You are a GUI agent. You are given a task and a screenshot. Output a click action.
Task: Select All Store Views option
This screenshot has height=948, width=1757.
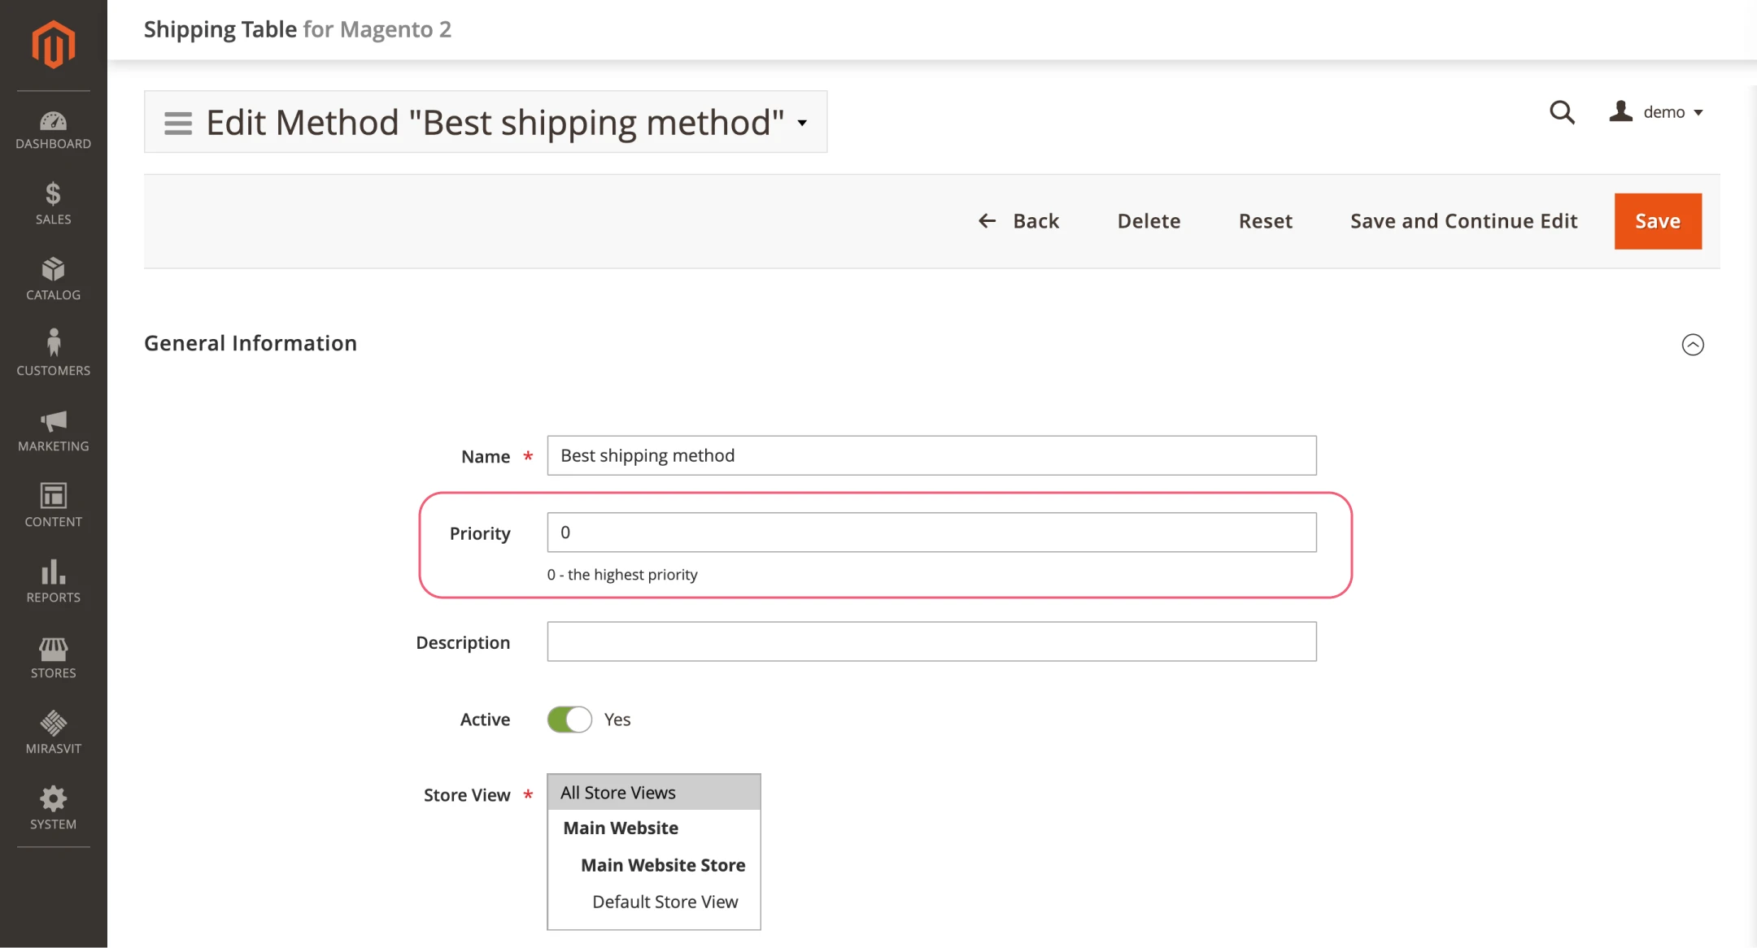click(618, 793)
